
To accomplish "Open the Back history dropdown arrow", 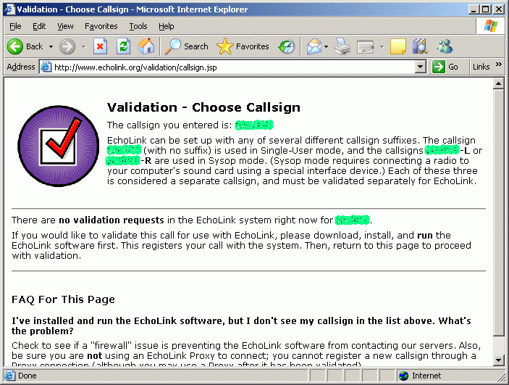I will coord(51,46).
